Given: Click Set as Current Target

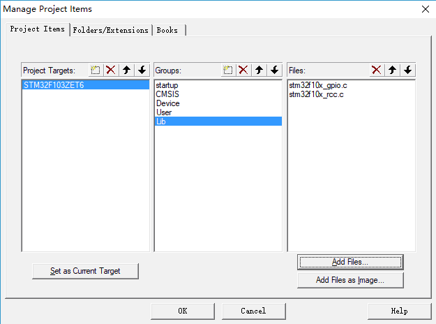Looking at the screenshot, I should pyautogui.click(x=85, y=271).
